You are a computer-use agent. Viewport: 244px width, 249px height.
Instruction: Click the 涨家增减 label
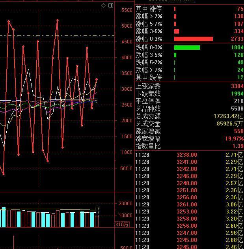[x=148, y=131]
